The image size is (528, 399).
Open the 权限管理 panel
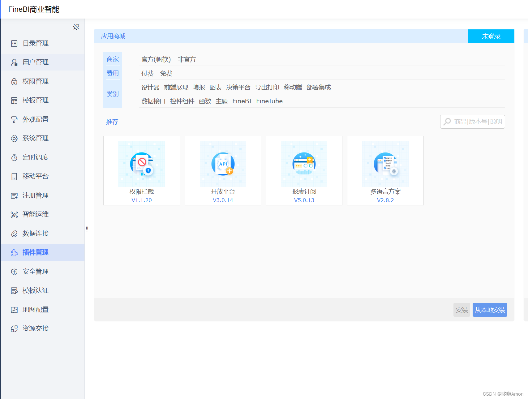click(x=35, y=81)
